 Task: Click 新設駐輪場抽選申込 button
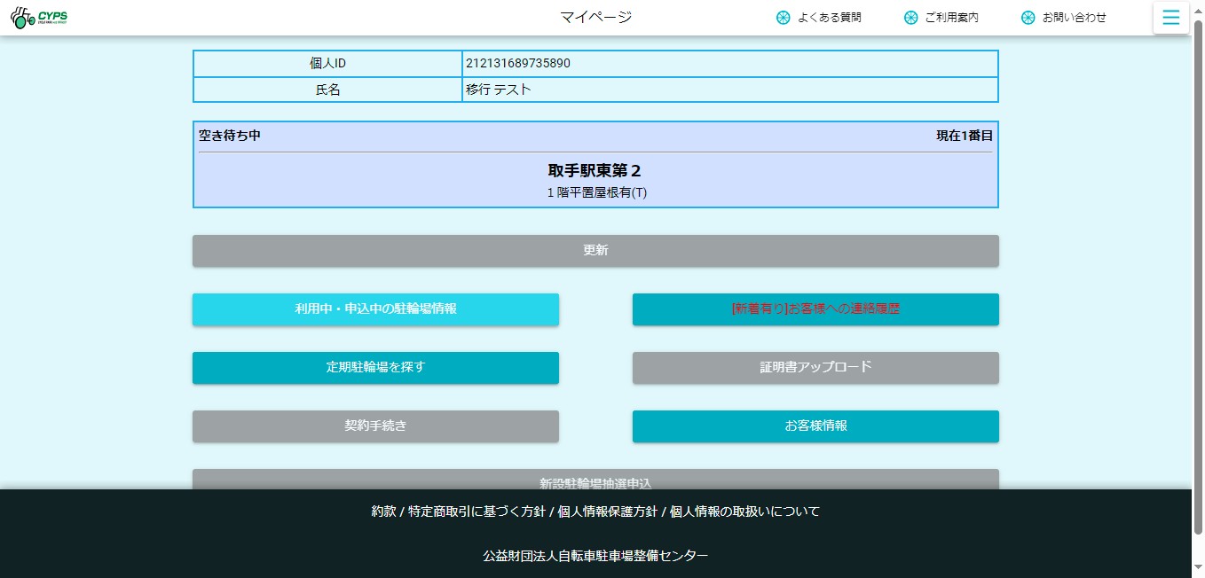tap(595, 480)
